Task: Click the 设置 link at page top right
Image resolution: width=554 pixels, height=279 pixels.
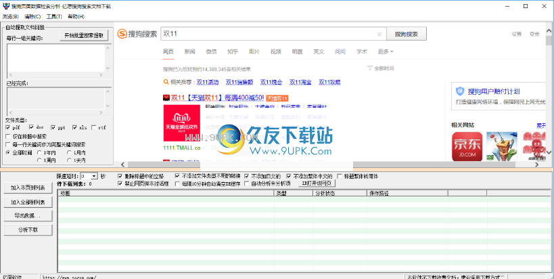Action: click(x=517, y=35)
